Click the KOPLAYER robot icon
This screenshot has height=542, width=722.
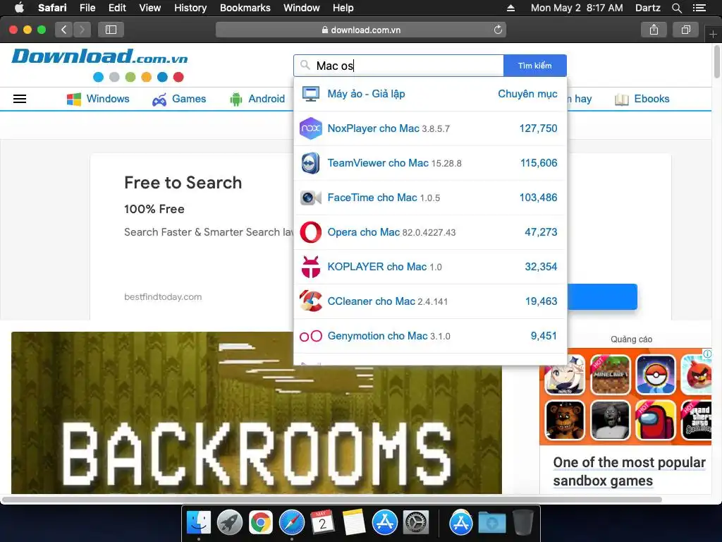point(311,267)
